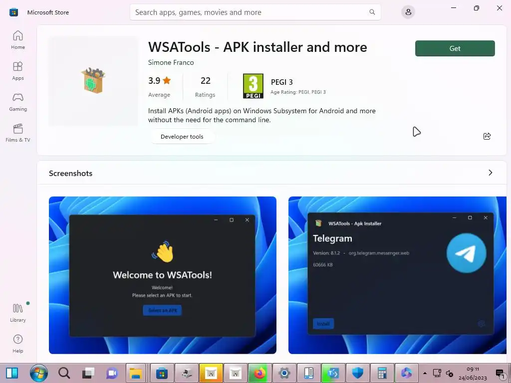Click Microsoft Store taskbar icon
The width and height of the screenshot is (511, 383).
(162, 373)
